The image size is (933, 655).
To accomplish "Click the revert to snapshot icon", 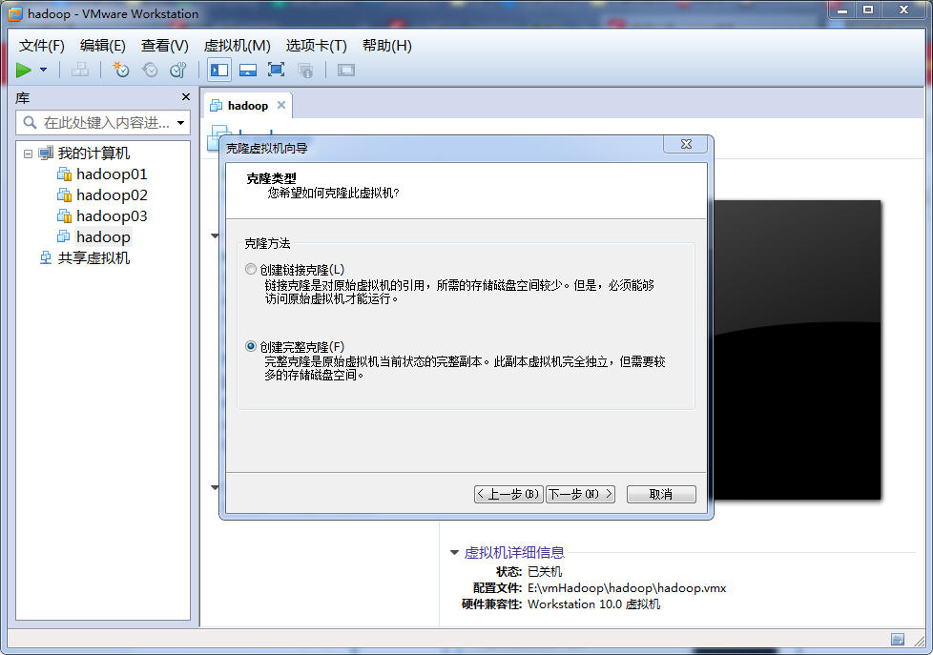I will (x=150, y=71).
